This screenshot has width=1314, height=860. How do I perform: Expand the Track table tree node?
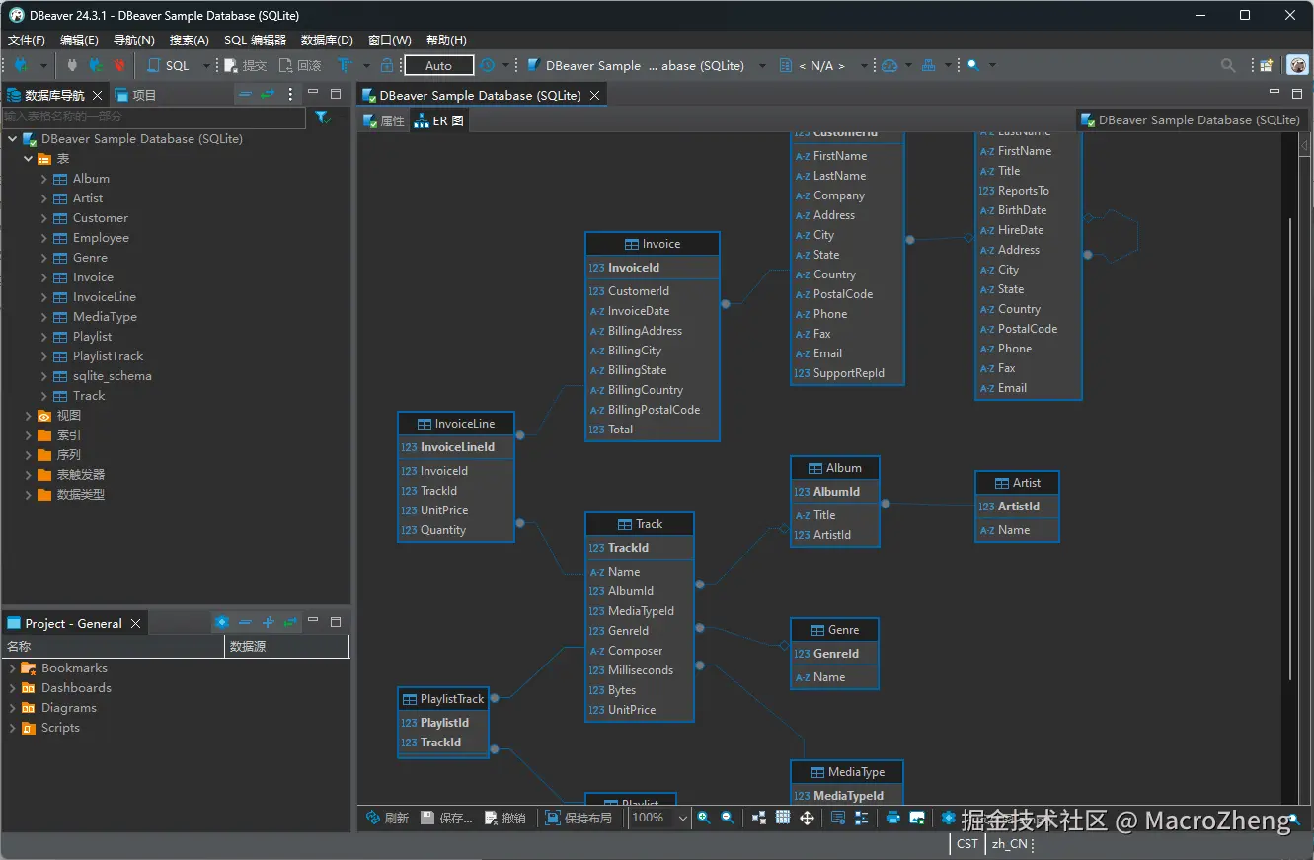pos(44,396)
